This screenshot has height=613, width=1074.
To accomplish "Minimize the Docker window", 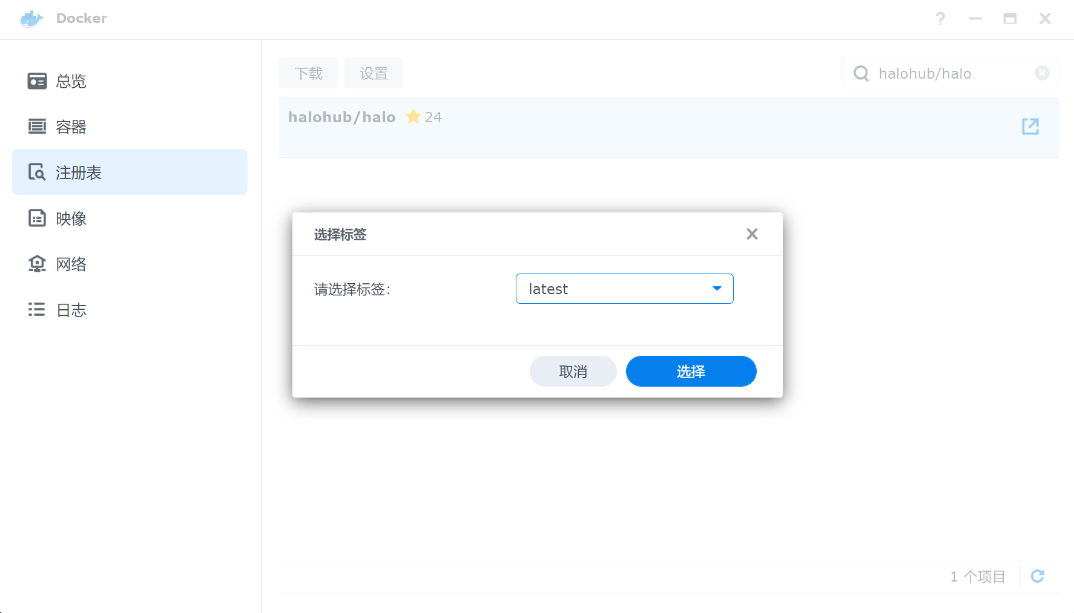I will point(975,19).
